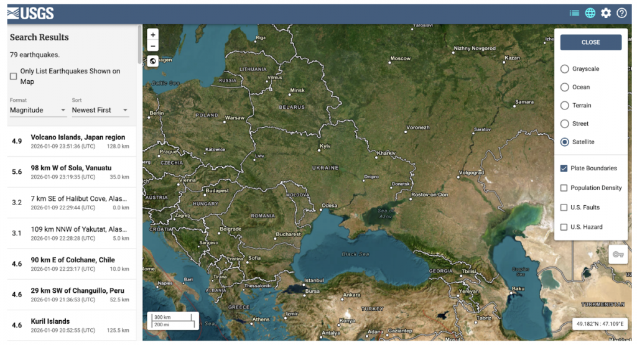Select the Terrain basemap option
This screenshot has width=637, height=345.
click(565, 106)
